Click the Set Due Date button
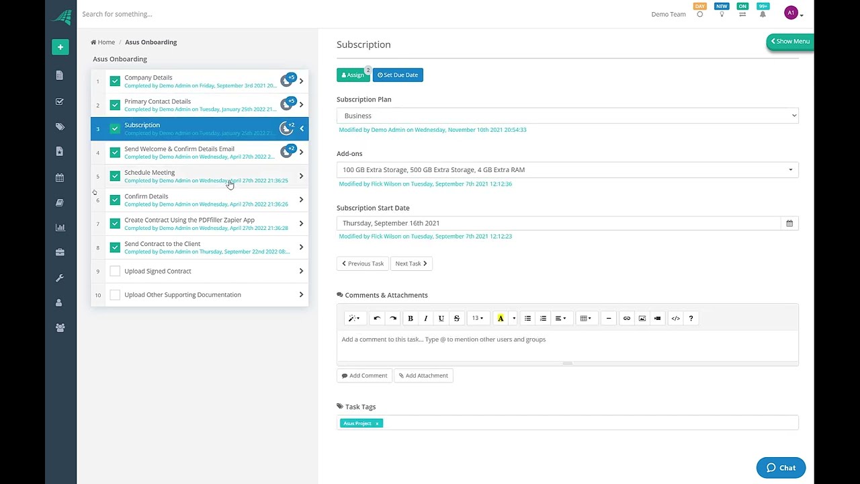This screenshot has height=484, width=860. point(398,75)
